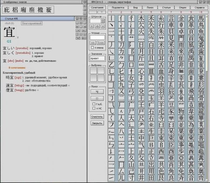Open the dropdown arrow below Сочетания
This screenshot has height=183, width=210.
[102, 12]
